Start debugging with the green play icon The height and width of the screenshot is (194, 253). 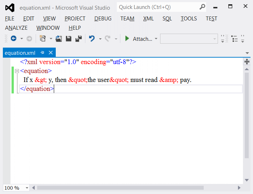[x=127, y=38]
